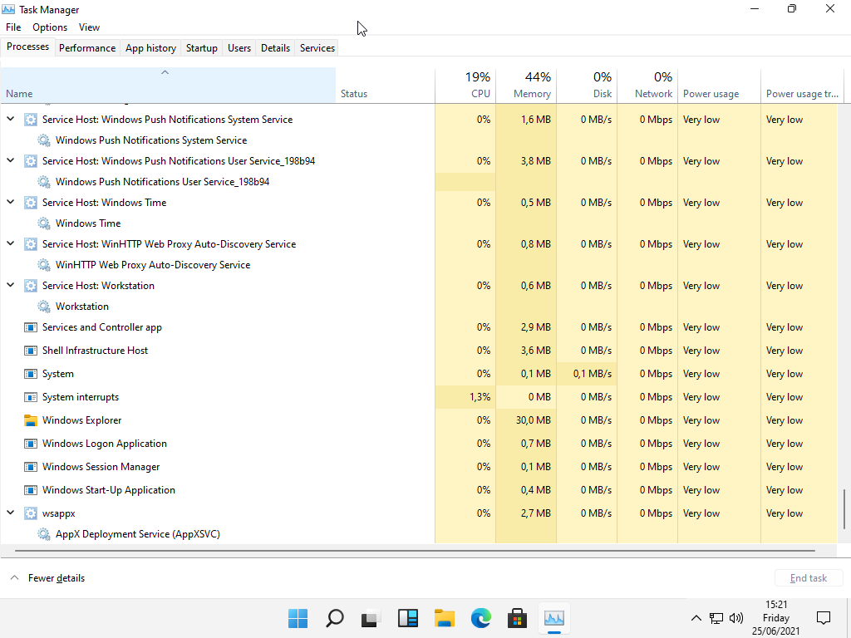Open the Options menu
The width and height of the screenshot is (851, 638).
[x=50, y=27]
